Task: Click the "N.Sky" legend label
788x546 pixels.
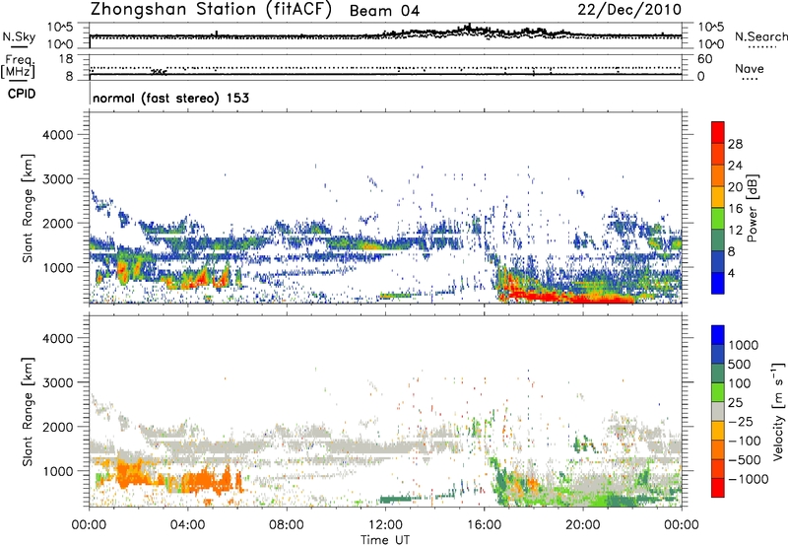Action: point(19,36)
